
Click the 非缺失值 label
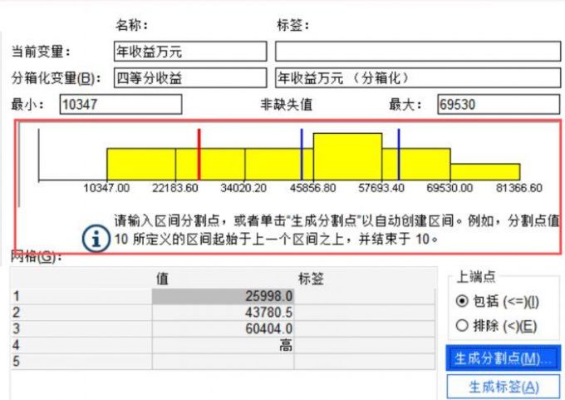coord(286,105)
